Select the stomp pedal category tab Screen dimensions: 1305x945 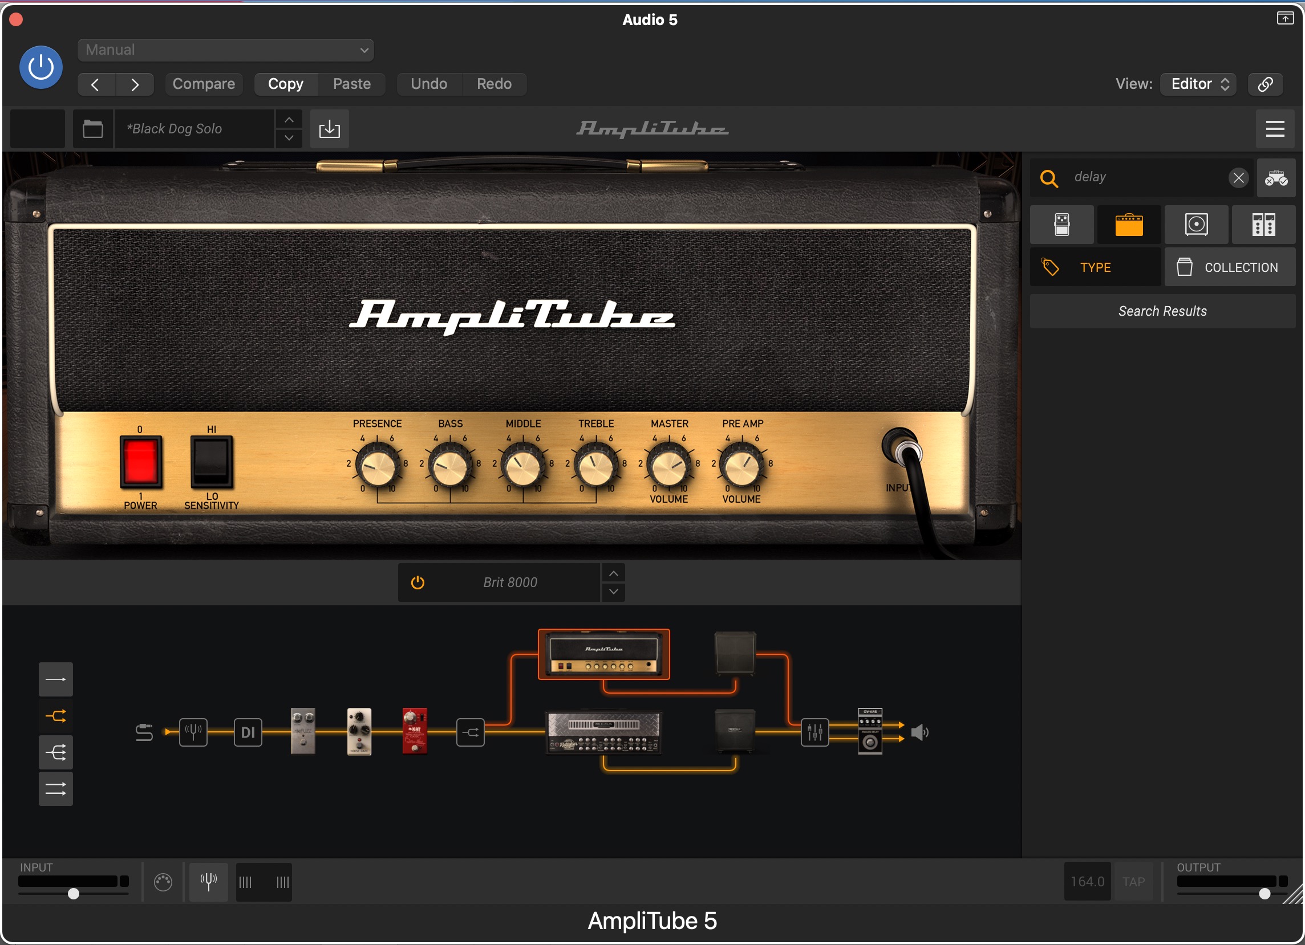click(x=1061, y=225)
